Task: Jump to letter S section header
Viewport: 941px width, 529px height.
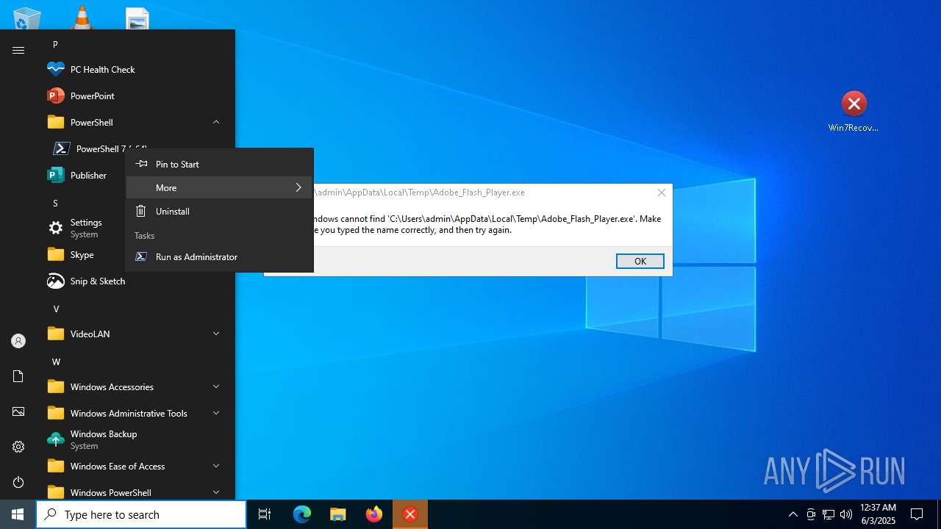Action: 55,203
